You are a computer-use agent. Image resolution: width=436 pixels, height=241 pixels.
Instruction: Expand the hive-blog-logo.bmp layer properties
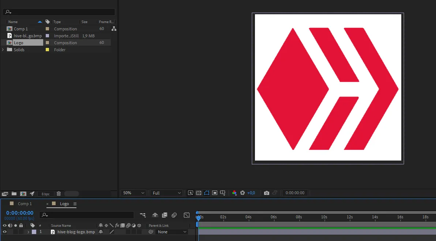pyautogui.click(x=28, y=232)
